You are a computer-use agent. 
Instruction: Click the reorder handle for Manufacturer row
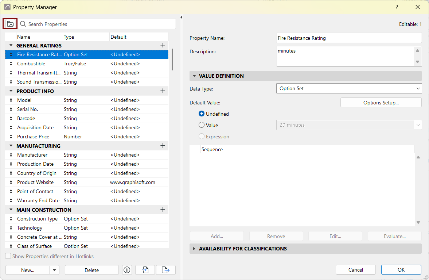[11, 155]
